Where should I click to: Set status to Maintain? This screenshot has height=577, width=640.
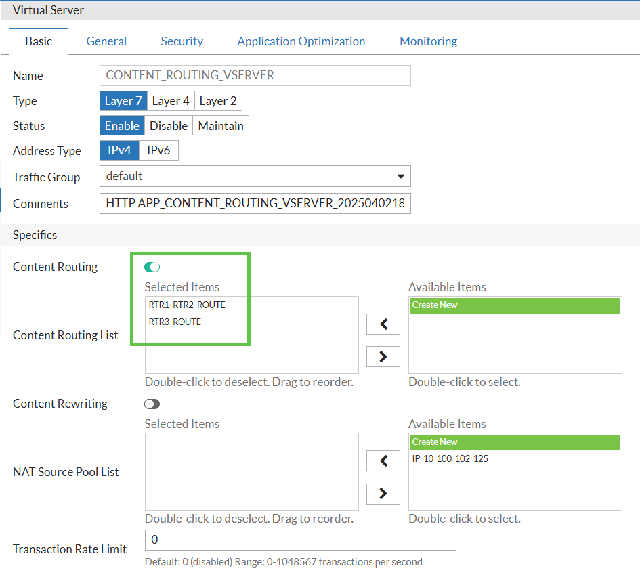tap(221, 126)
